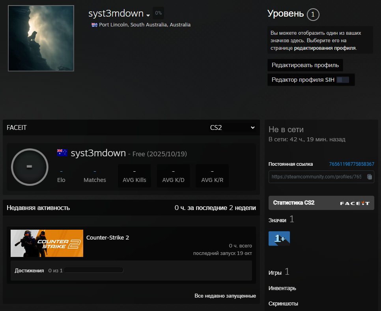The width and height of the screenshot is (381, 311).
Task: Click the achievements progress bar
Action: pos(94,270)
